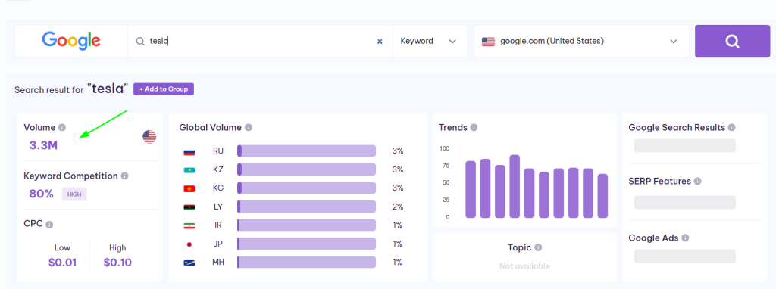The height and width of the screenshot is (289, 776).
Task: Click the RU volume progress bar
Action: pyautogui.click(x=306, y=151)
